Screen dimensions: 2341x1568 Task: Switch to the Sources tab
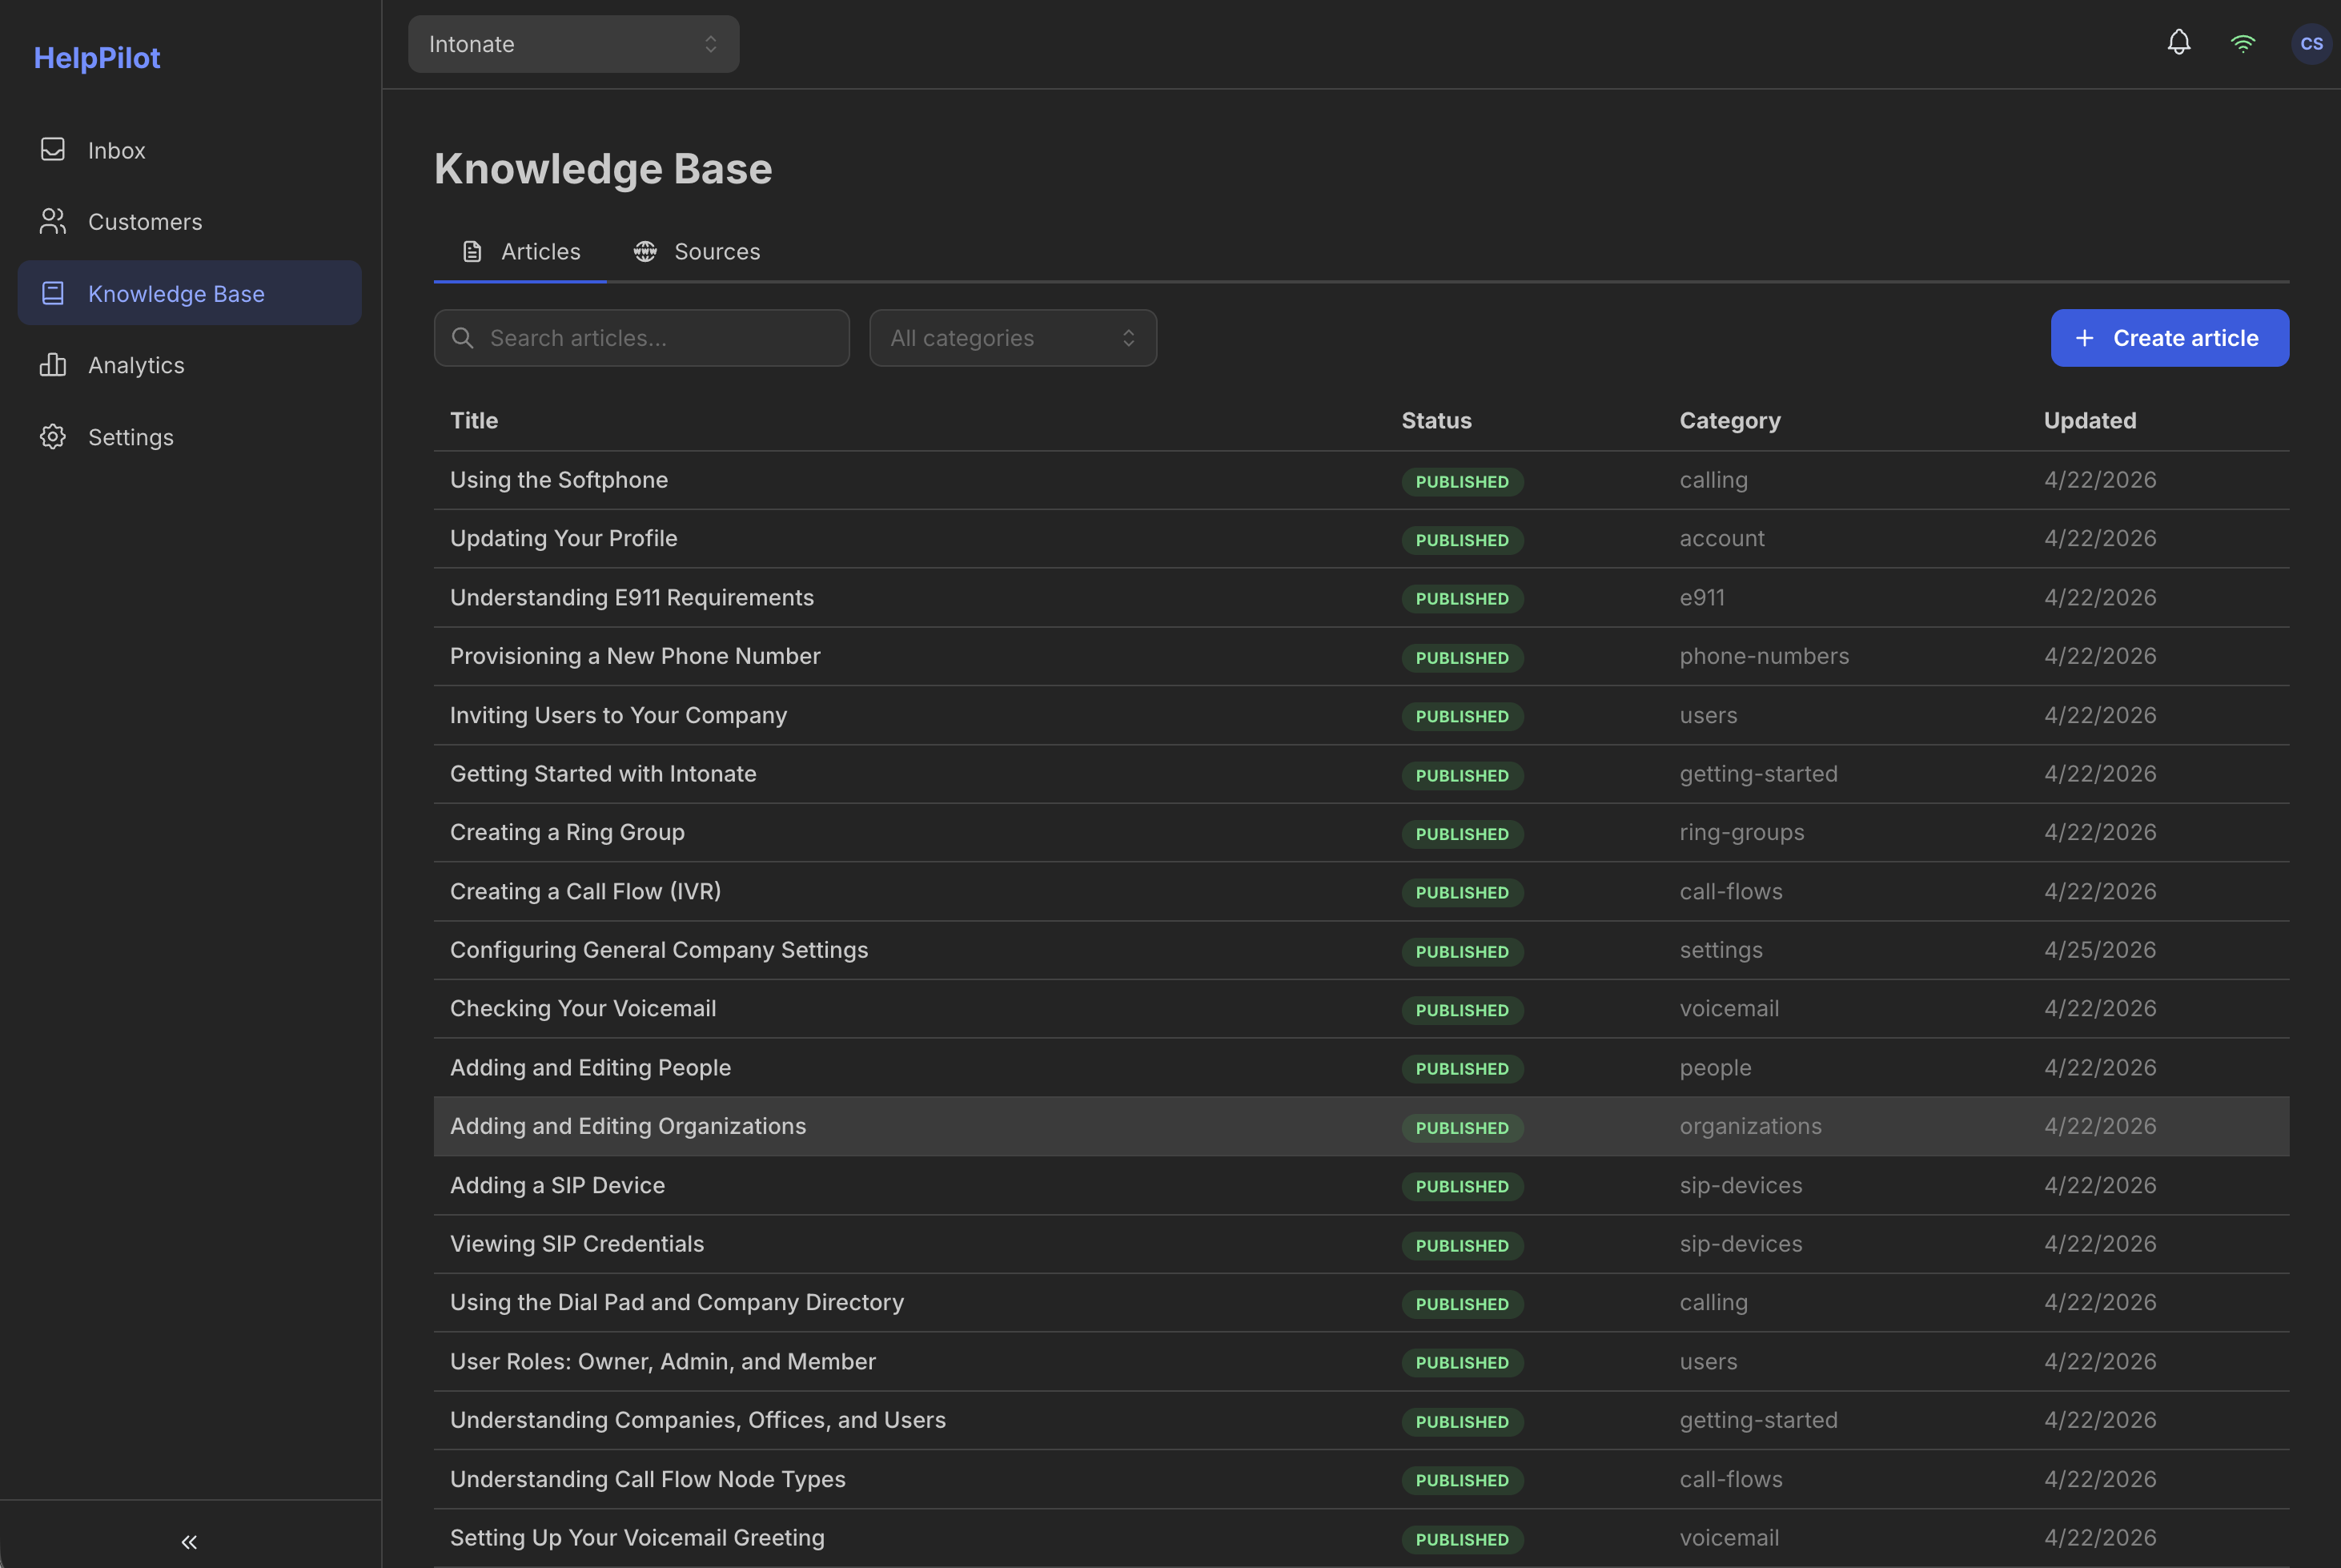(x=697, y=251)
